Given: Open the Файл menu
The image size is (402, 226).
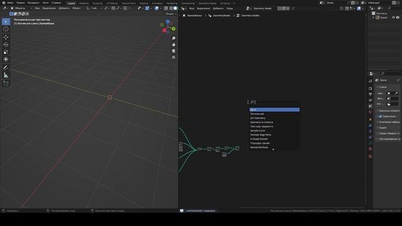Looking at the screenshot, I should 10,3.
